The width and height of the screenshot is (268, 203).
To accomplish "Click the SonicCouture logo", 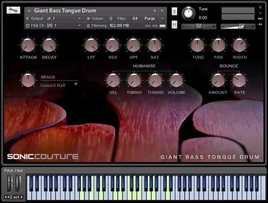I will pyautogui.click(x=43, y=156).
